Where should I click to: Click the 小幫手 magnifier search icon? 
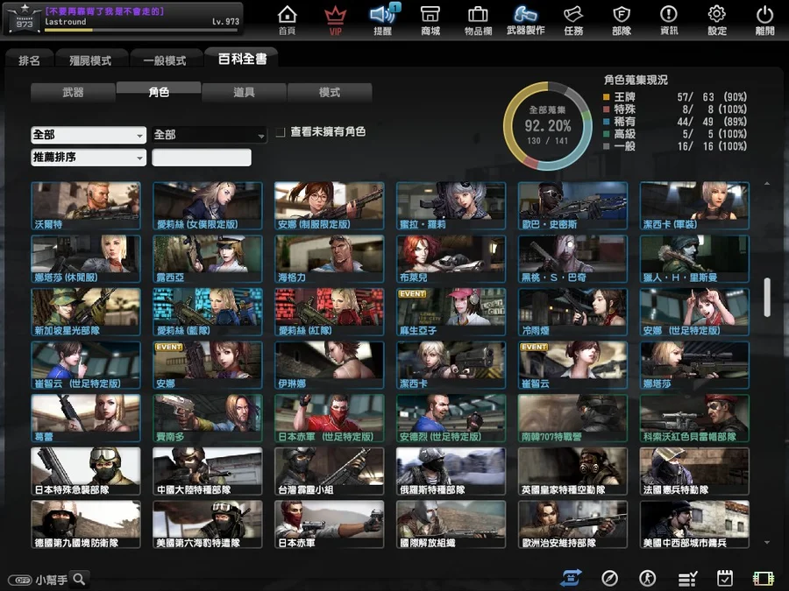[80, 580]
